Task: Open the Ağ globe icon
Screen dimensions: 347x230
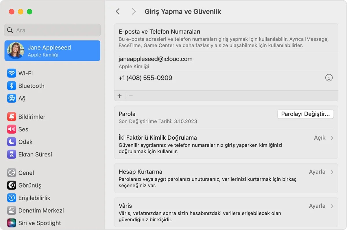Action: tap(12, 98)
